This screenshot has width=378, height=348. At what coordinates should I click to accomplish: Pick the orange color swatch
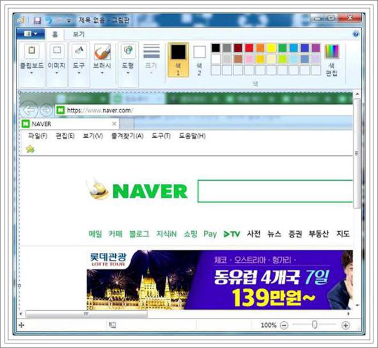tap(260, 48)
